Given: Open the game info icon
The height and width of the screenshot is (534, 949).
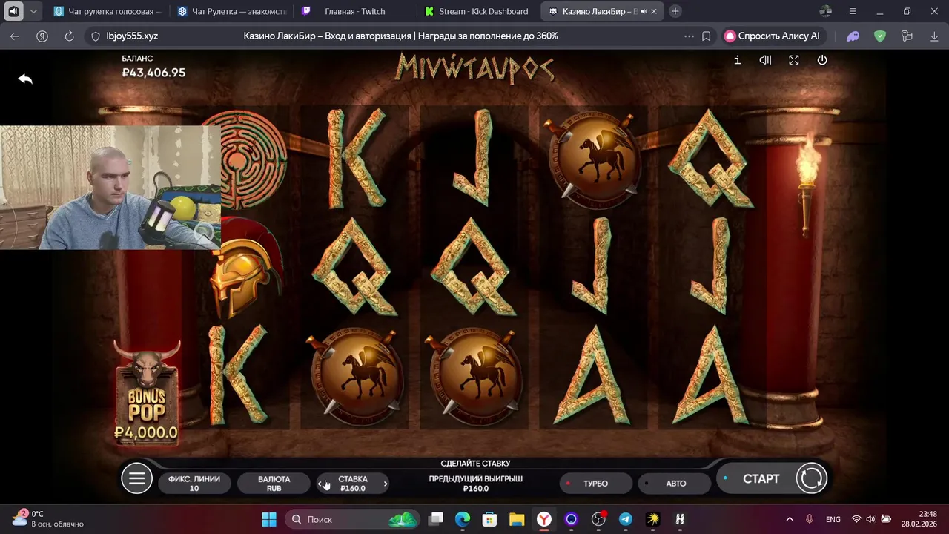Looking at the screenshot, I should coord(737,60).
